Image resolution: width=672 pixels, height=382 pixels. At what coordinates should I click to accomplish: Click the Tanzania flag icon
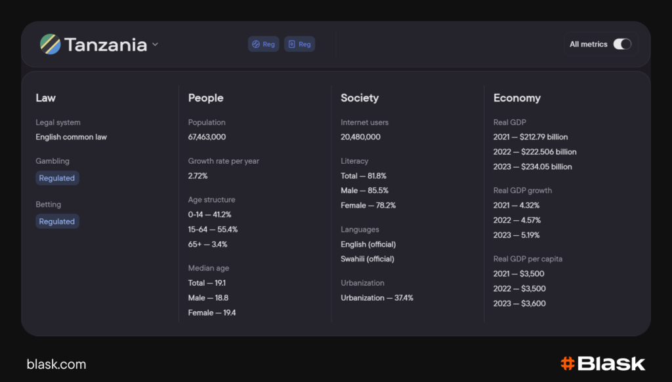click(50, 45)
